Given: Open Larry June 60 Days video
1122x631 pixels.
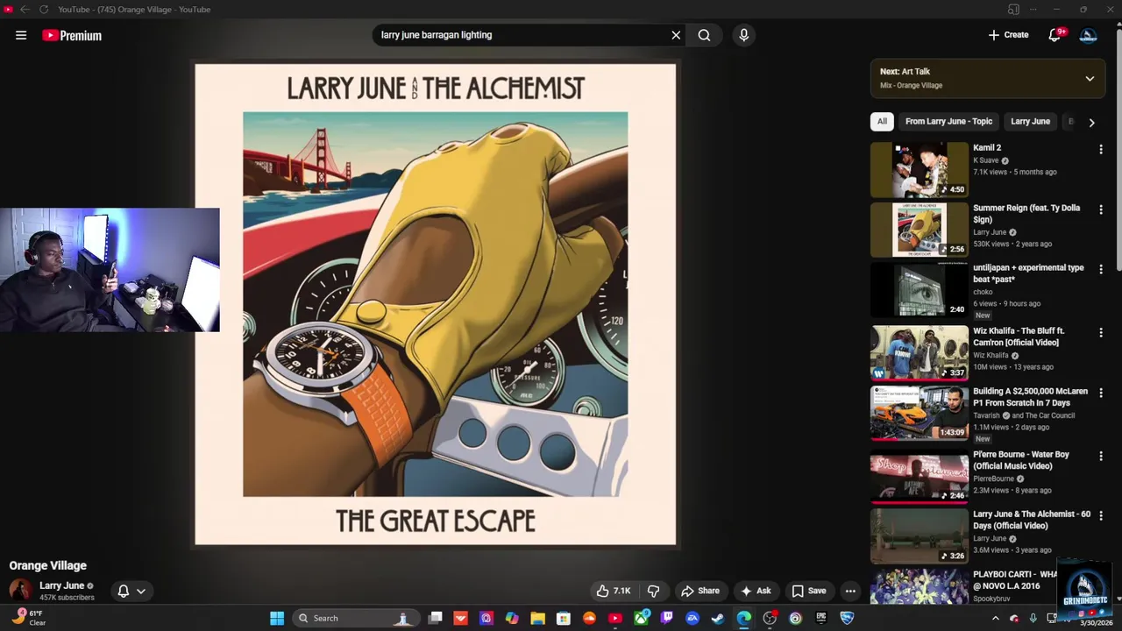Looking at the screenshot, I should coord(1032,520).
